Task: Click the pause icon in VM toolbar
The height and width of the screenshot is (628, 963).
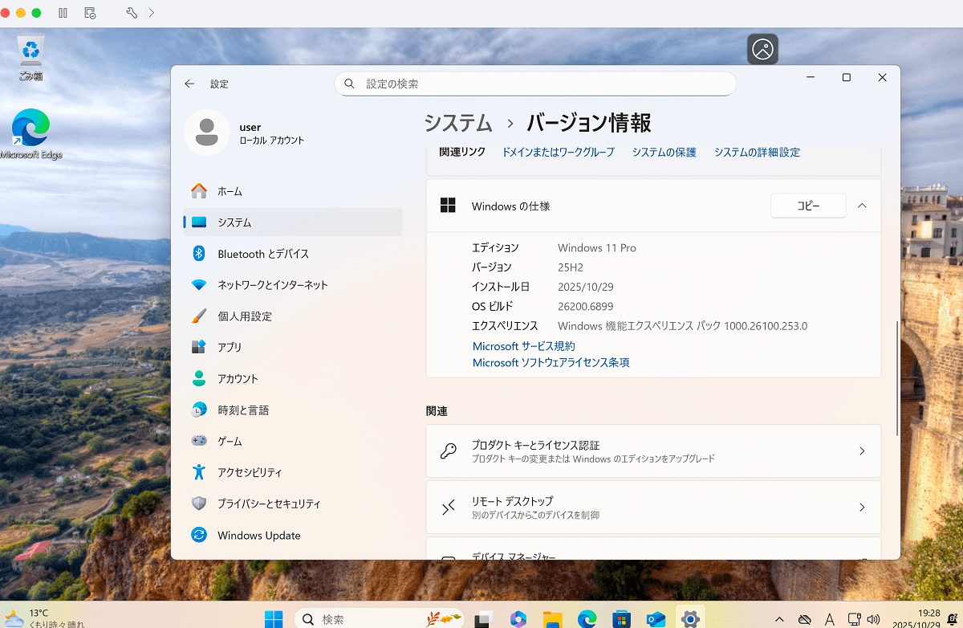Action: tap(63, 13)
